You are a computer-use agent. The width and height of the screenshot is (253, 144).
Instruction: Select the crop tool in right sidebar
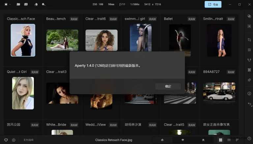click(x=249, y=40)
